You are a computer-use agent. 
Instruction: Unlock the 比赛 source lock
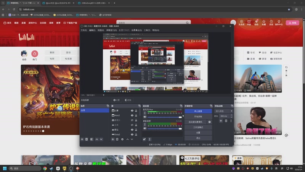click(x=136, y=111)
